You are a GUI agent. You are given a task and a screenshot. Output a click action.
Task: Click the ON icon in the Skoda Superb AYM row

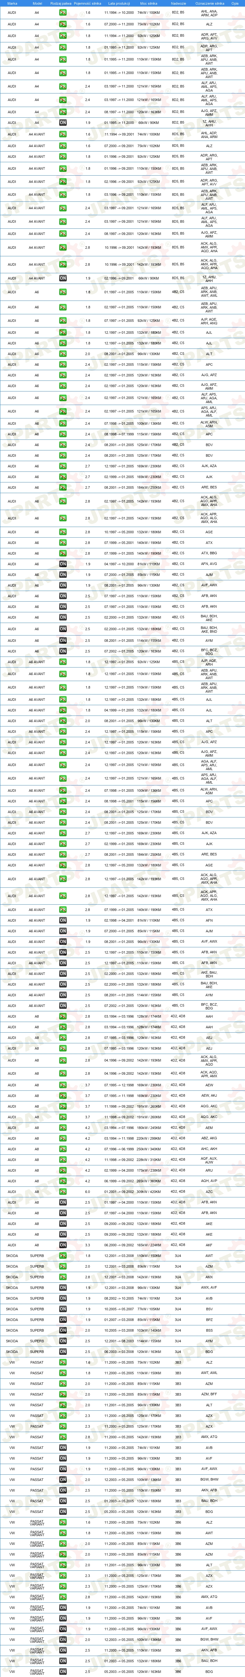point(63,1340)
